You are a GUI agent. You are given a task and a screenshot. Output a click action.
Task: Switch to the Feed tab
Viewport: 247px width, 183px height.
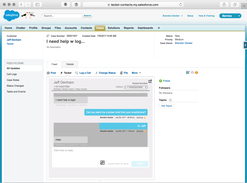(54, 64)
